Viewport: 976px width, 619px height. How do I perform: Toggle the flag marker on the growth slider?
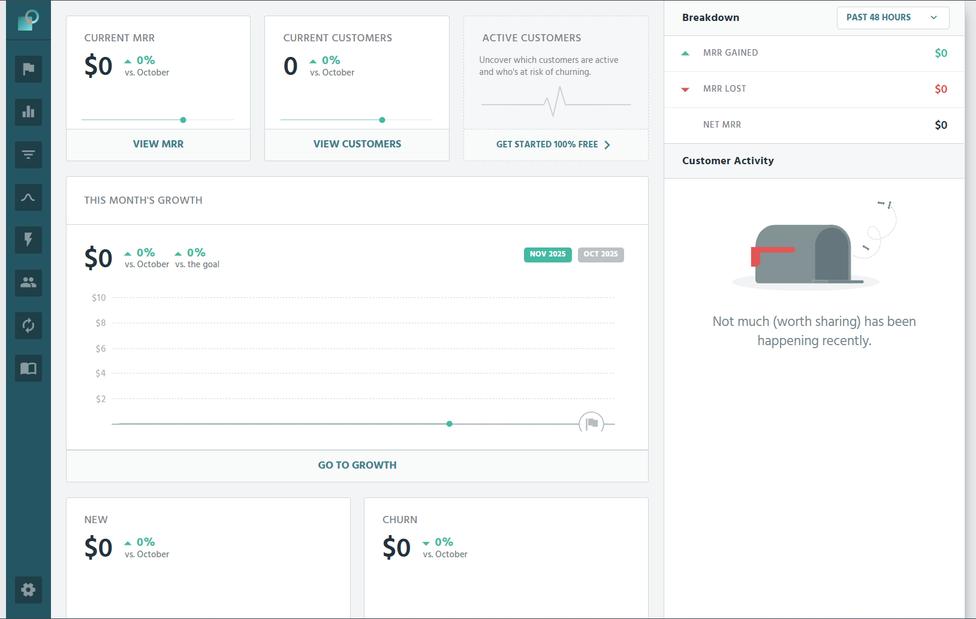(591, 423)
